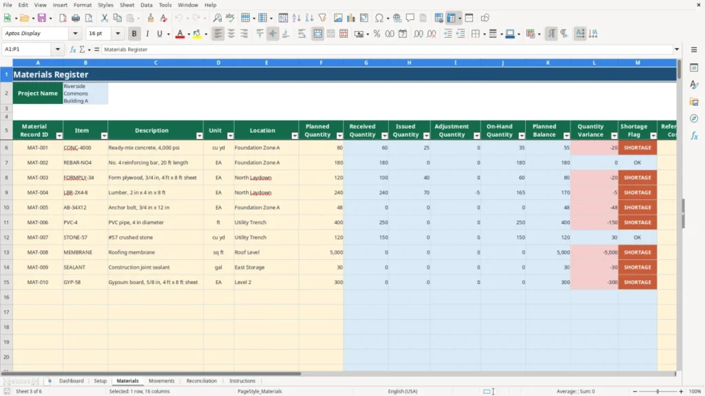
Task: Toggle Underline formatting
Action: pyautogui.click(x=159, y=34)
